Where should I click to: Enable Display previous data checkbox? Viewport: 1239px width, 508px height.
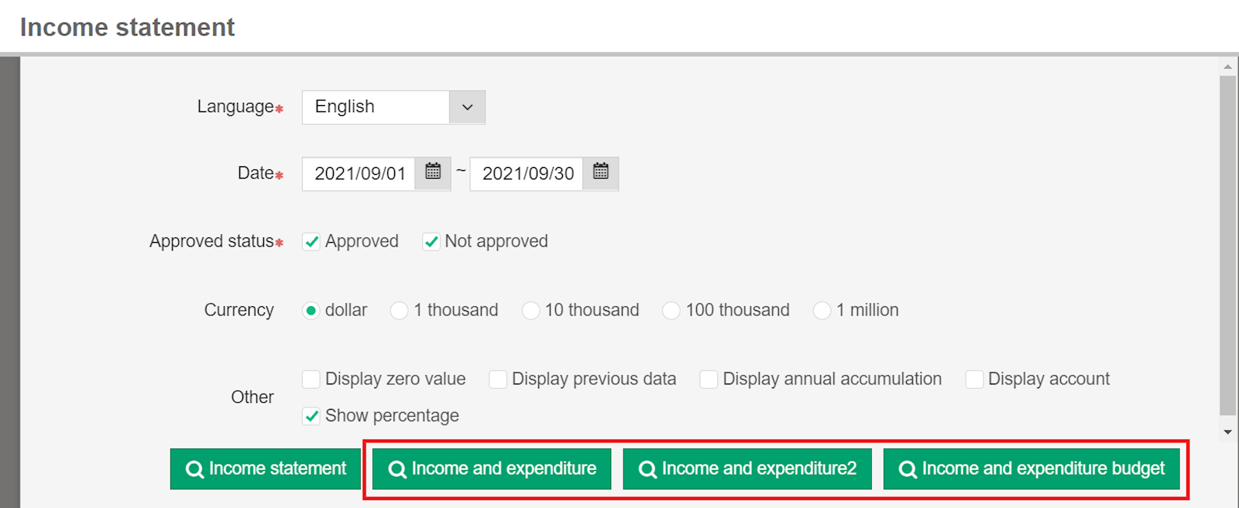498,379
